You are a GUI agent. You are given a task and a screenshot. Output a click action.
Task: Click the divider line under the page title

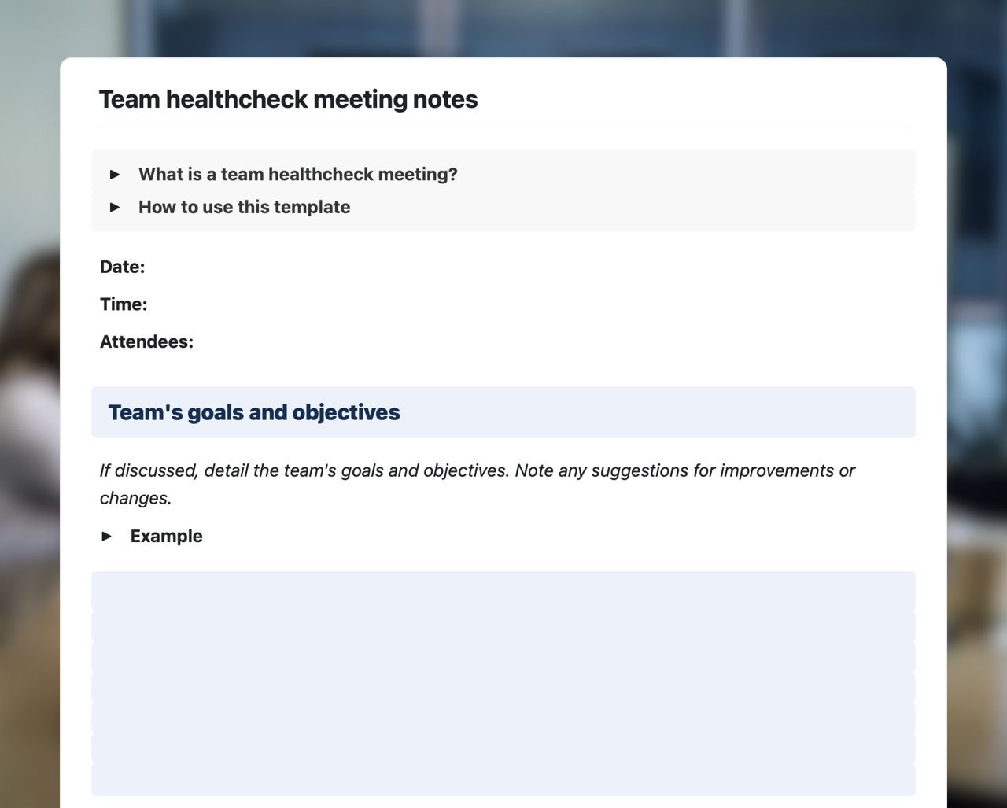[x=503, y=128]
